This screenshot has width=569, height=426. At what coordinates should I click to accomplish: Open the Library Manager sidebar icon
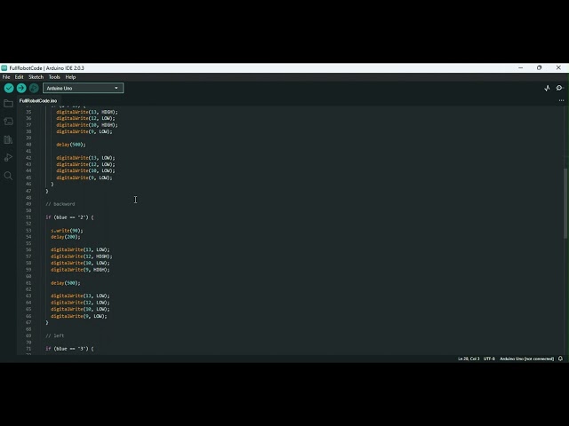pyautogui.click(x=9, y=139)
